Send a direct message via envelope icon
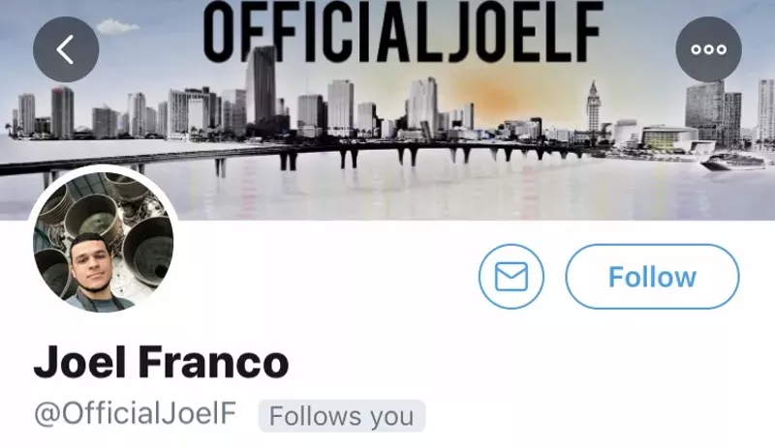Viewport: 775px width, 448px height. pyautogui.click(x=511, y=277)
